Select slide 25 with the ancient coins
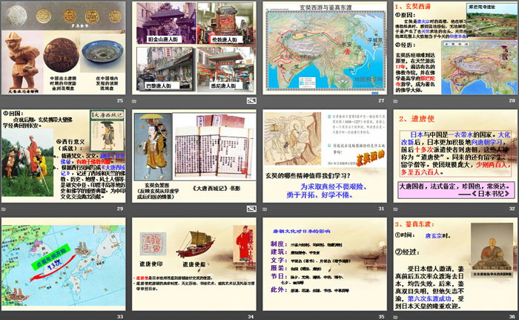 (63, 48)
